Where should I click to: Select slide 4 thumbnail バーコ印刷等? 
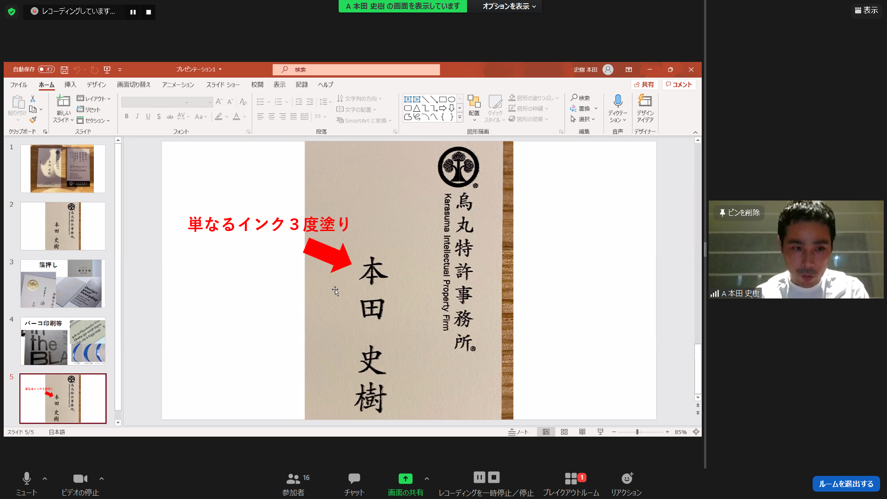[x=63, y=341]
